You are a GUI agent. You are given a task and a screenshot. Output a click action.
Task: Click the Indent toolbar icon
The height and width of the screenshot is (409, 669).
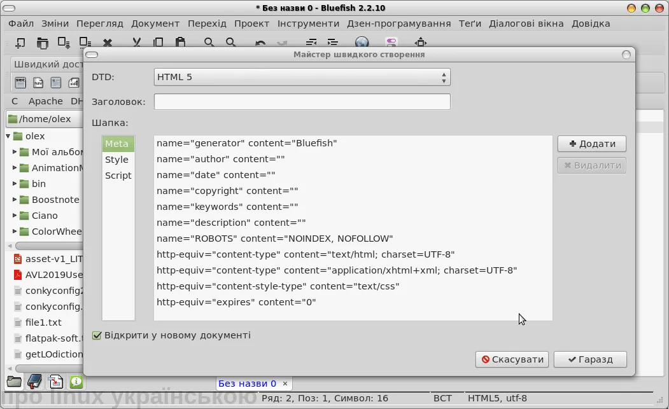point(332,42)
